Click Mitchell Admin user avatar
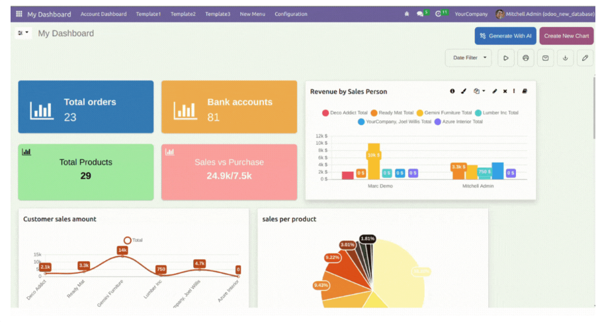Screen dimensions: 602x322 pos(499,14)
